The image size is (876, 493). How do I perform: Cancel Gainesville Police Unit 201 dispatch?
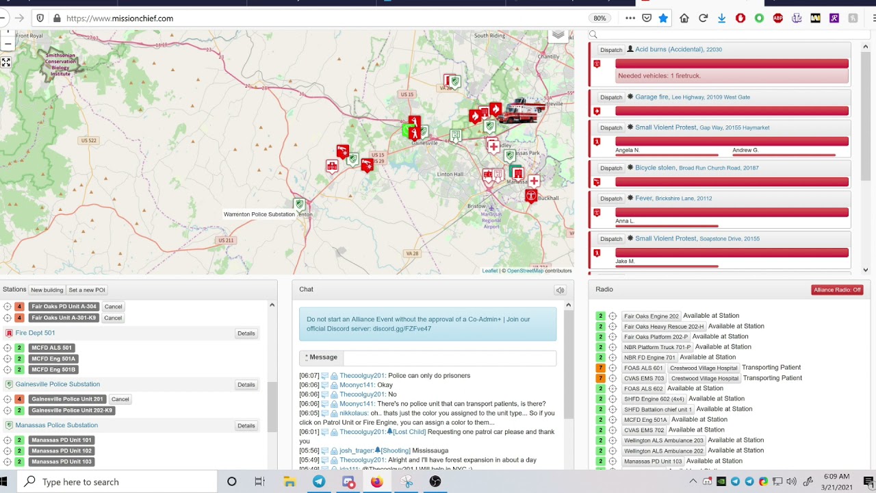[x=120, y=399]
